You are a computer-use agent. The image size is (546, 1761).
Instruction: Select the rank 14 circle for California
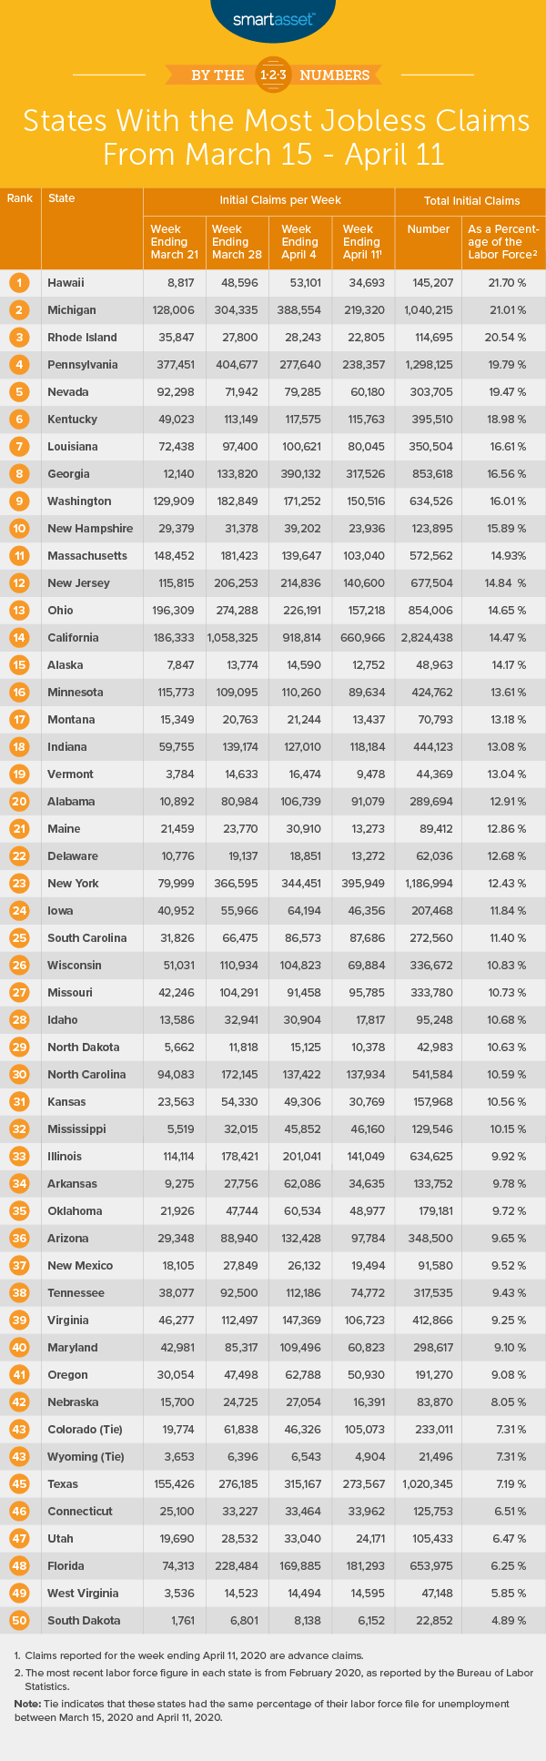pos(20,638)
